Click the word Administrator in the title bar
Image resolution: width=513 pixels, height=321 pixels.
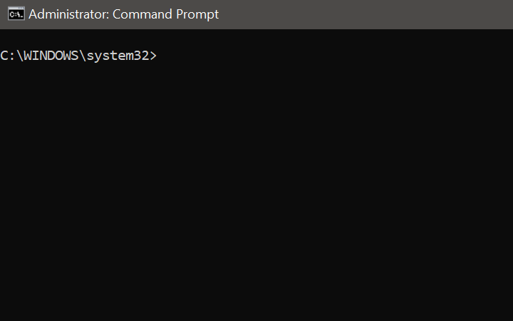[68, 14]
